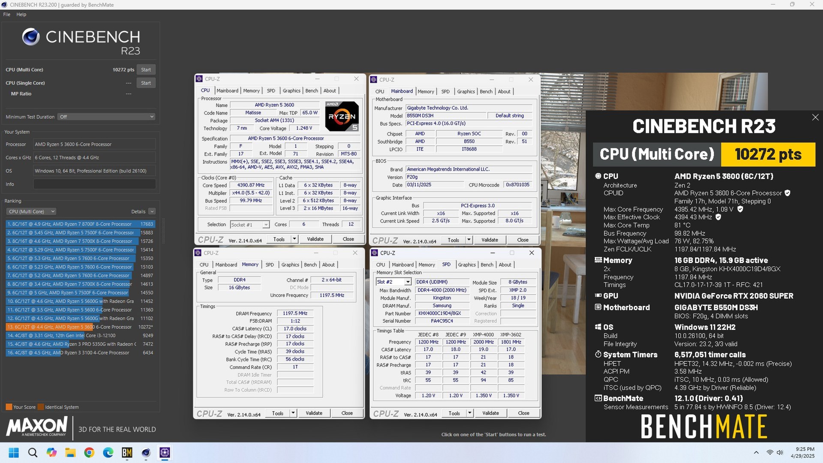
Task: Open volume tray icon
Action: (x=780, y=453)
